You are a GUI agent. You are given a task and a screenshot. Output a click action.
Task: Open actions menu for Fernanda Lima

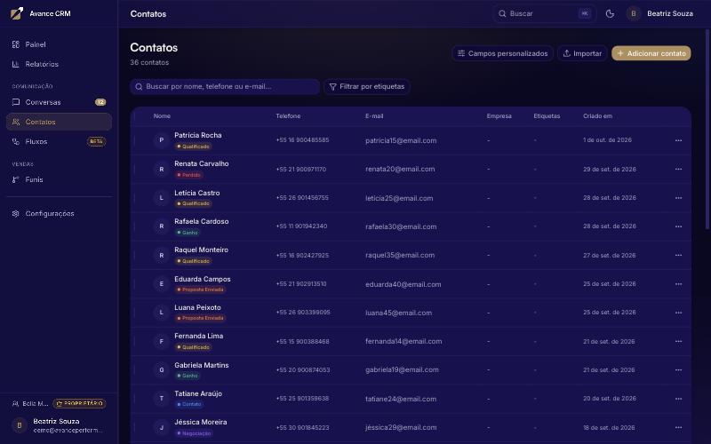pos(678,341)
